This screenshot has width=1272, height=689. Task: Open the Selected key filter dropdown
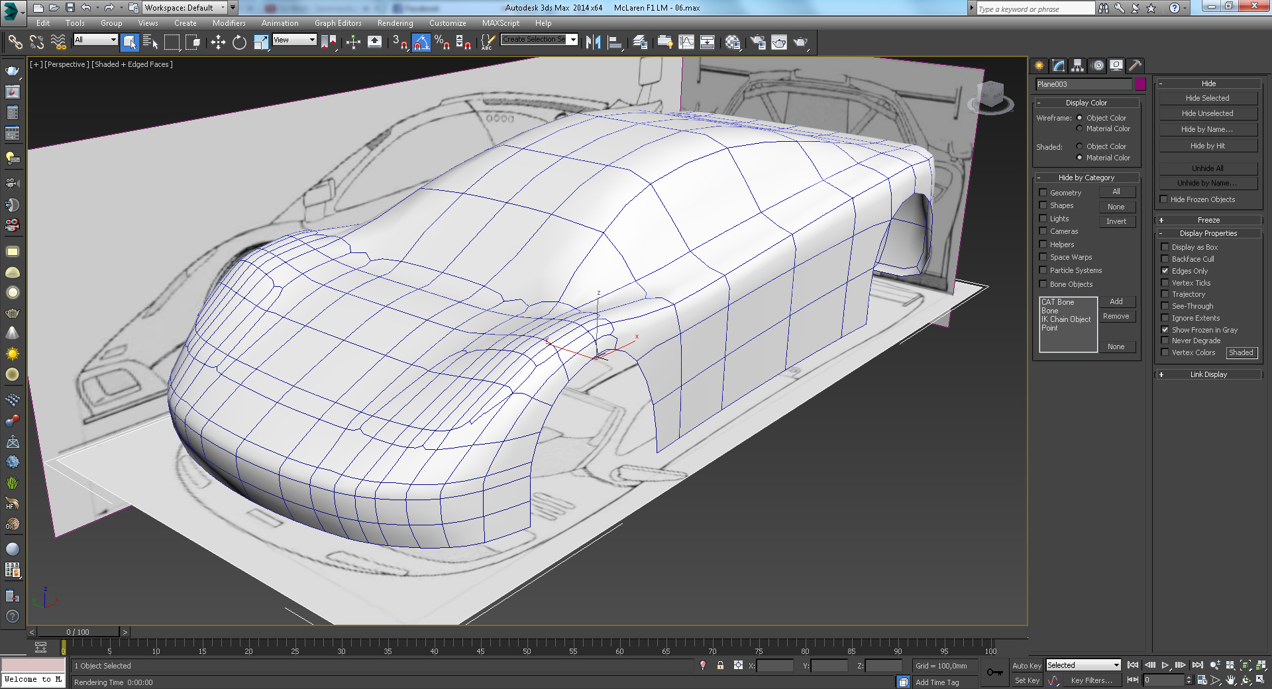(1083, 665)
